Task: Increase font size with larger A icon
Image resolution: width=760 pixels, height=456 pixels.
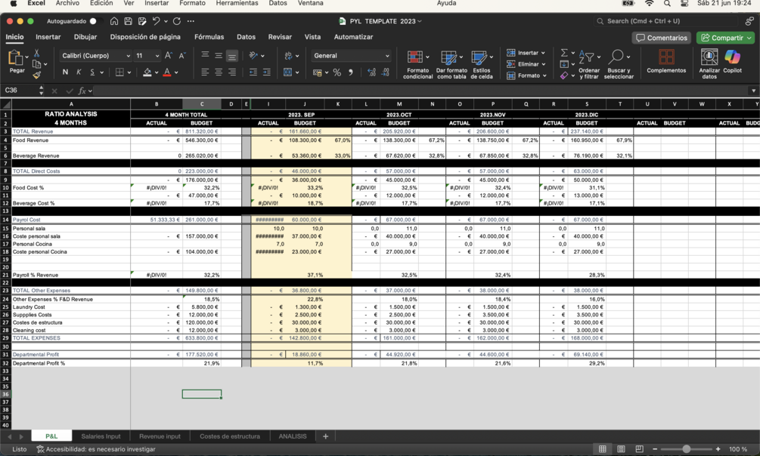Action: pyautogui.click(x=168, y=55)
